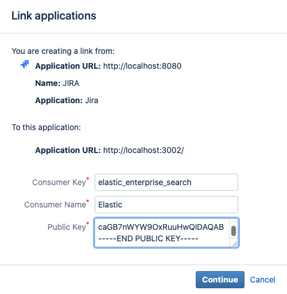Click the Jira logo icon
The height and width of the screenshot is (294, 287).
coord(25,65)
